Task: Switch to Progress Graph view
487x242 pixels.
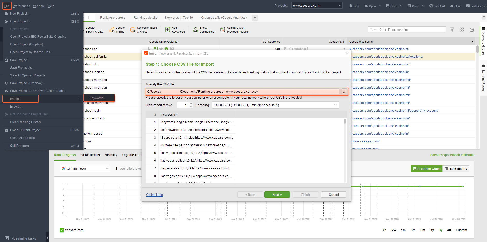Action: [x=427, y=169]
